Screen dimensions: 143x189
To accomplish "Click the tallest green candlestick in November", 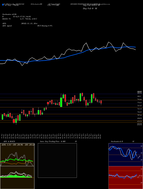I will pos(61,102).
